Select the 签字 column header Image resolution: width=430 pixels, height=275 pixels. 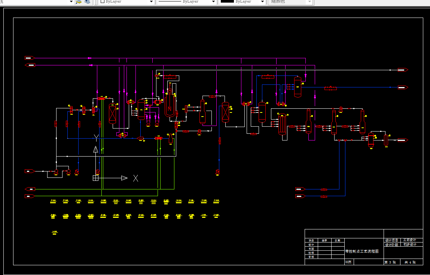tap(324, 241)
